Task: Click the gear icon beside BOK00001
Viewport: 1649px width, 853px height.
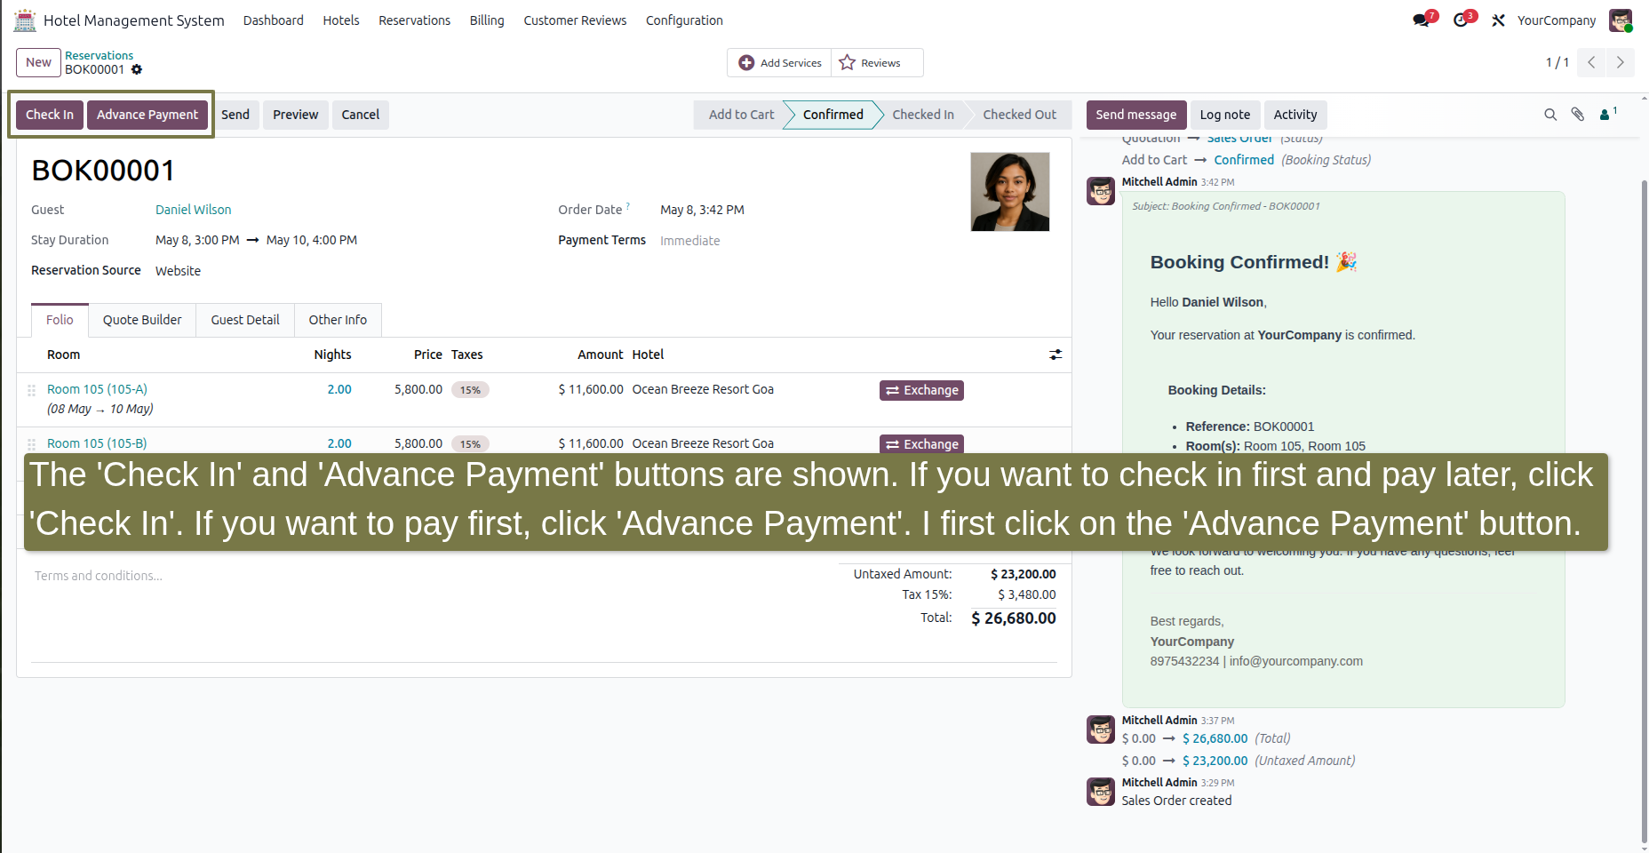Action: coord(137,69)
